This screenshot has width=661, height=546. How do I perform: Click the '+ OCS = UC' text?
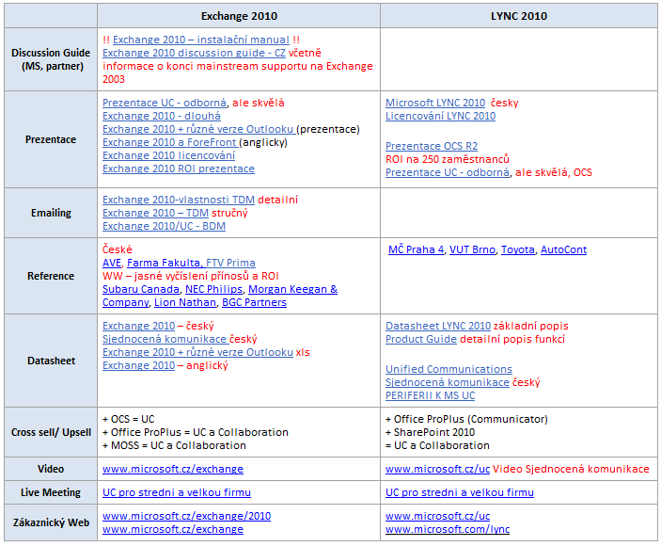(129, 419)
